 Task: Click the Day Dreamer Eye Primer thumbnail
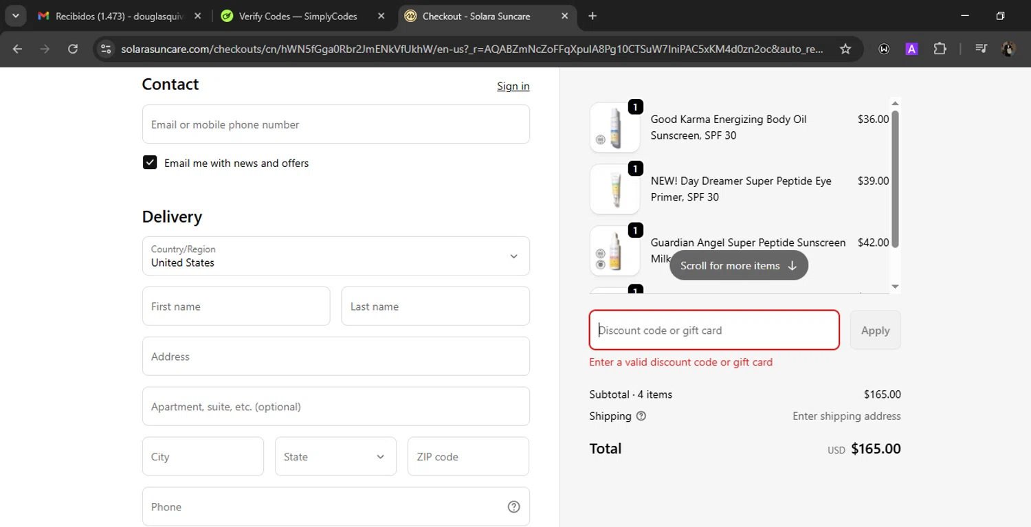tap(614, 190)
